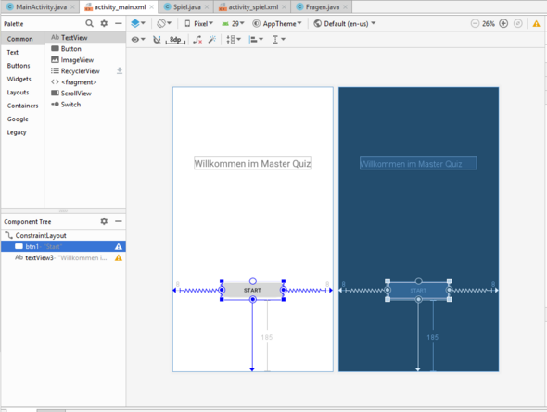Select Willkommen text in design view
The height and width of the screenshot is (412, 547).
tap(252, 163)
